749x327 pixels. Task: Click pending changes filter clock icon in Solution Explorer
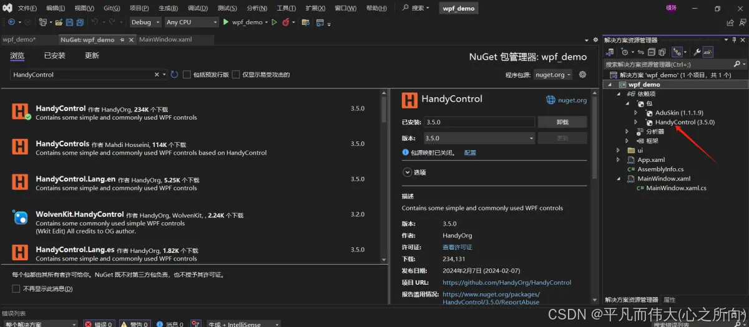pos(626,52)
